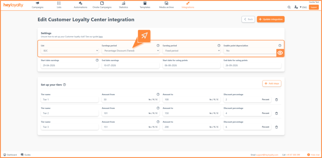Go to the Campaigns menu
This screenshot has height=158, width=322.
(x=38, y=5)
